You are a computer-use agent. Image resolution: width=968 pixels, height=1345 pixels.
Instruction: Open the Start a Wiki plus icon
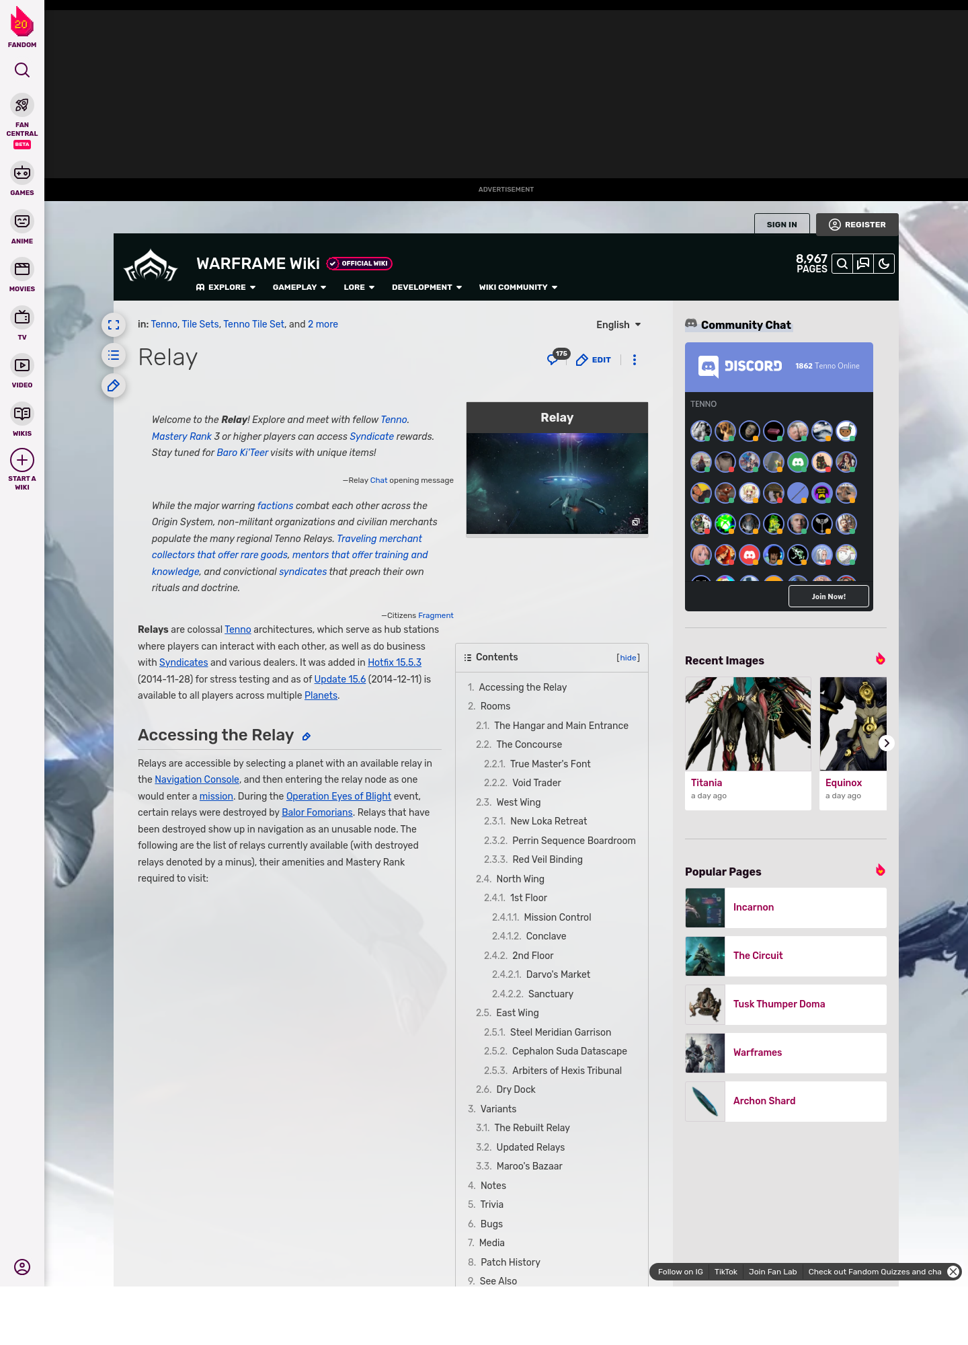[x=22, y=461]
